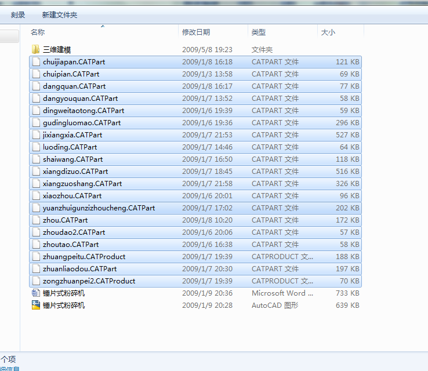Viewport: 428px width, 371px height.
Task: Click the 527 KB size of jixiangxia
Action: 347,135
